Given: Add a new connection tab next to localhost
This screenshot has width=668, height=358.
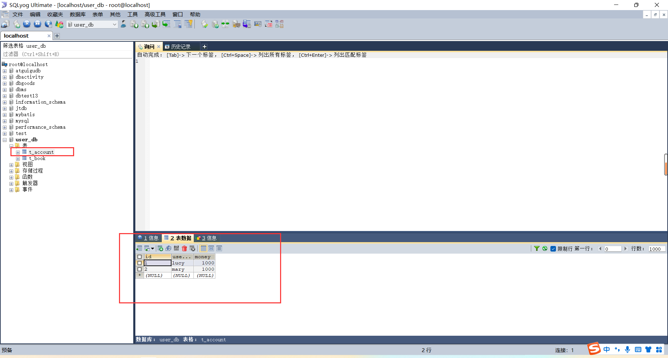Looking at the screenshot, I should [x=57, y=36].
